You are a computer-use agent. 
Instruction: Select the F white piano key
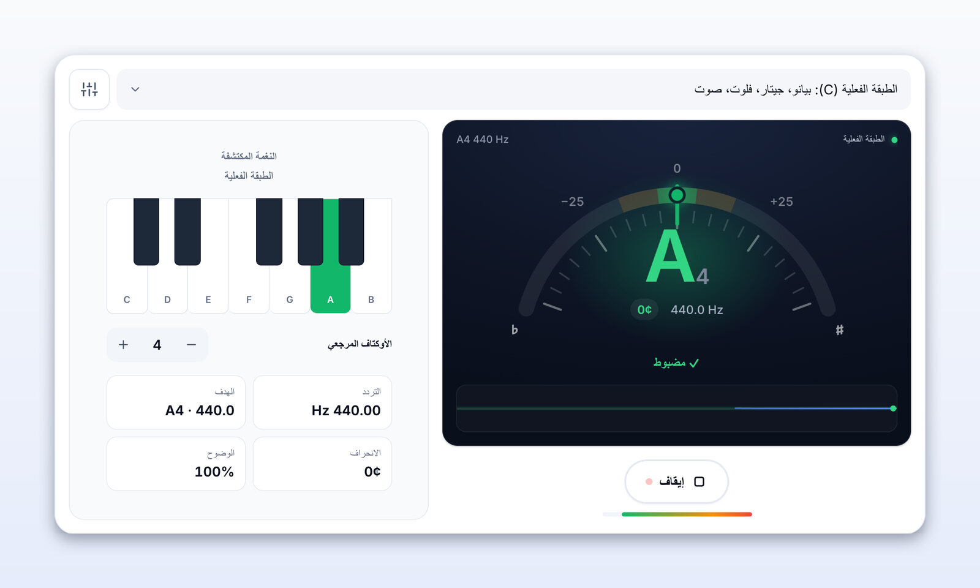(249, 288)
